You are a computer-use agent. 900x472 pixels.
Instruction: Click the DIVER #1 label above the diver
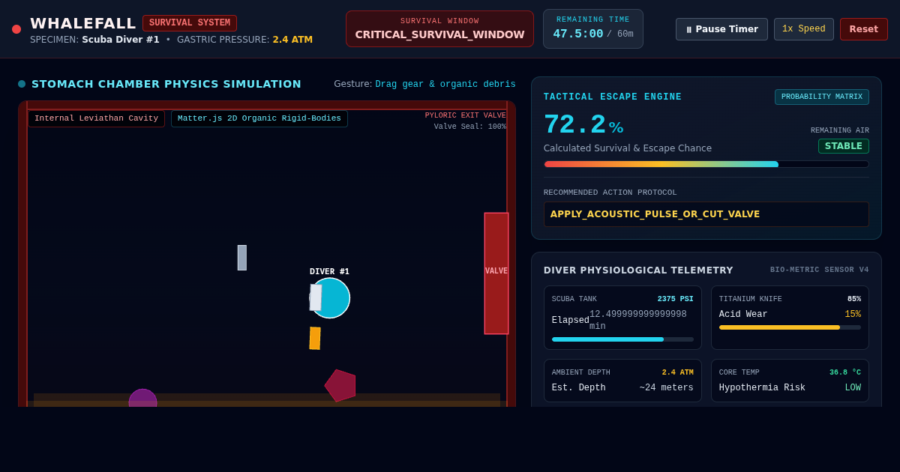(329, 271)
